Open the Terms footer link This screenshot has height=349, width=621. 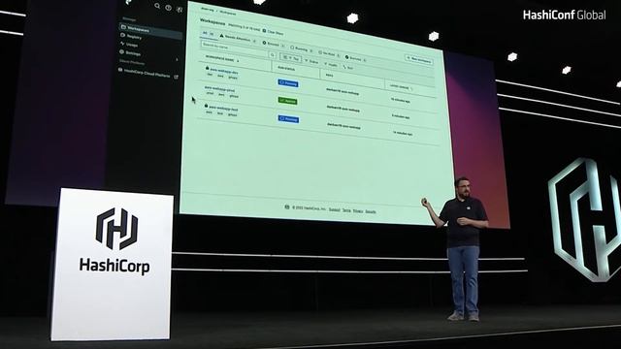pyautogui.click(x=346, y=210)
